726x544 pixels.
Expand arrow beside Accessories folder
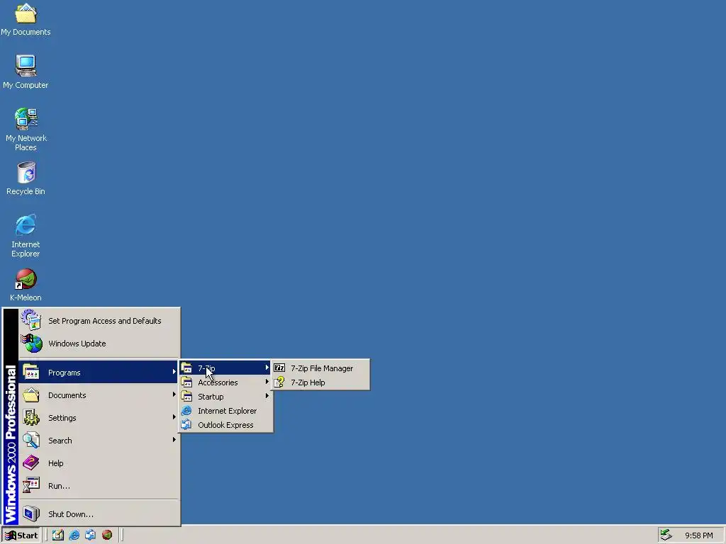coord(267,382)
